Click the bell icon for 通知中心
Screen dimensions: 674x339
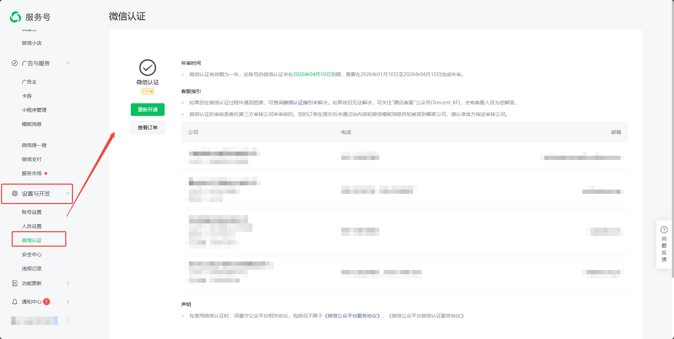15,302
